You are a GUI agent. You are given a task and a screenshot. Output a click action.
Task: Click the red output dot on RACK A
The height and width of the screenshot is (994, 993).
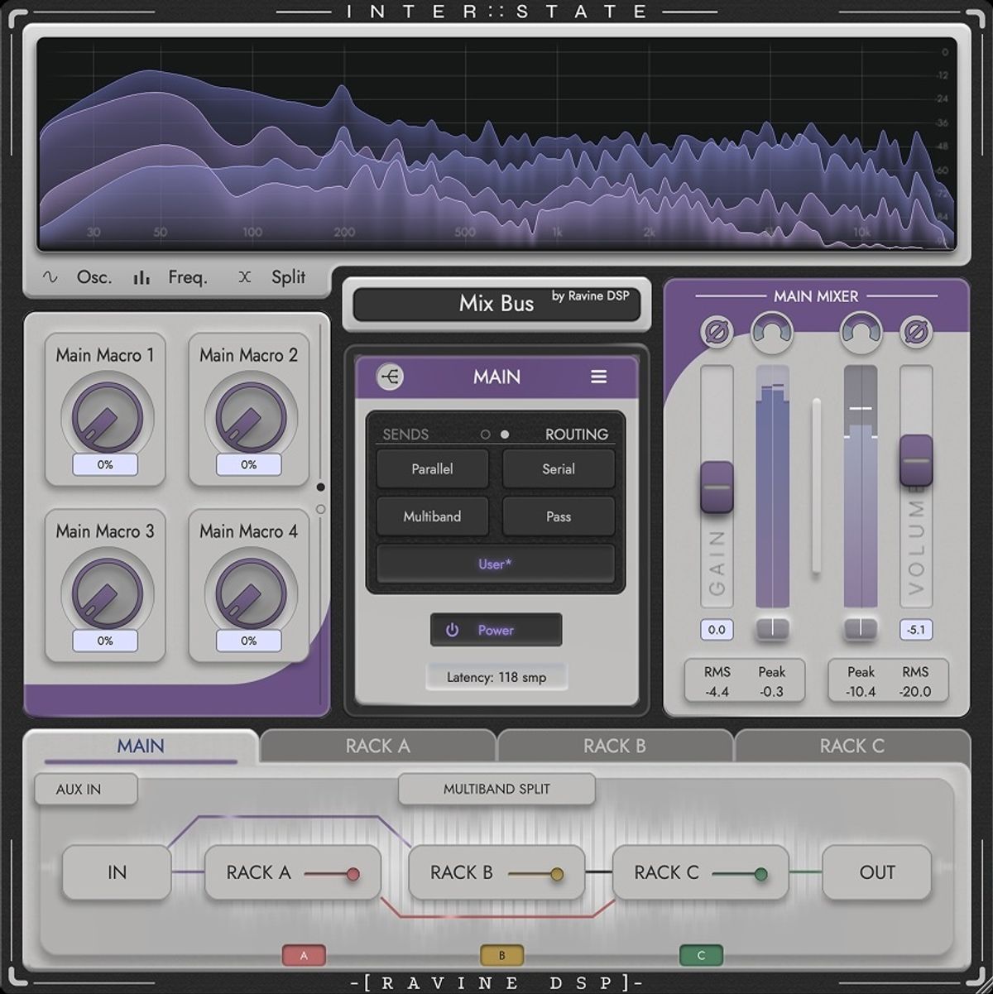pos(353,874)
